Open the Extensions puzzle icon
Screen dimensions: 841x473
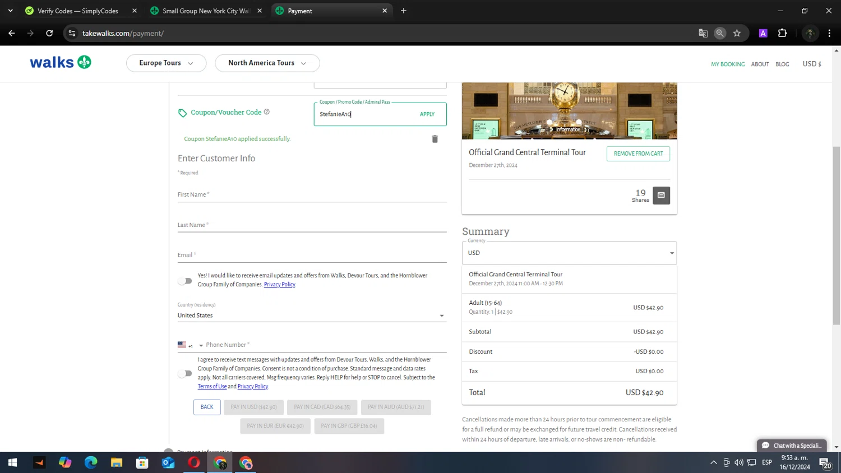click(x=783, y=33)
